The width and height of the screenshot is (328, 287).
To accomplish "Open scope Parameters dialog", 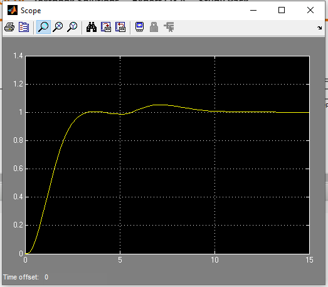I will click(24, 27).
